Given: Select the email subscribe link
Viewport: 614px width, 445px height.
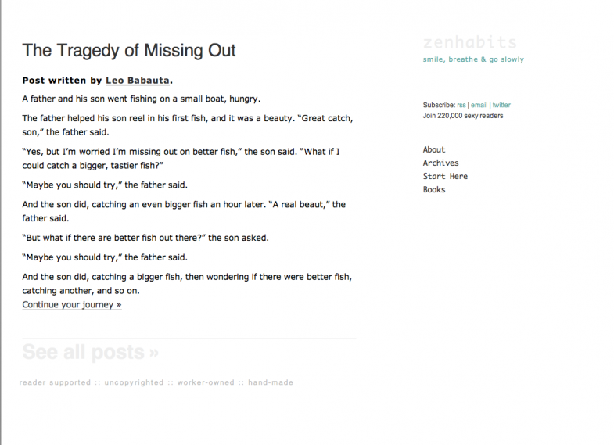Looking at the screenshot, I should click(x=479, y=105).
